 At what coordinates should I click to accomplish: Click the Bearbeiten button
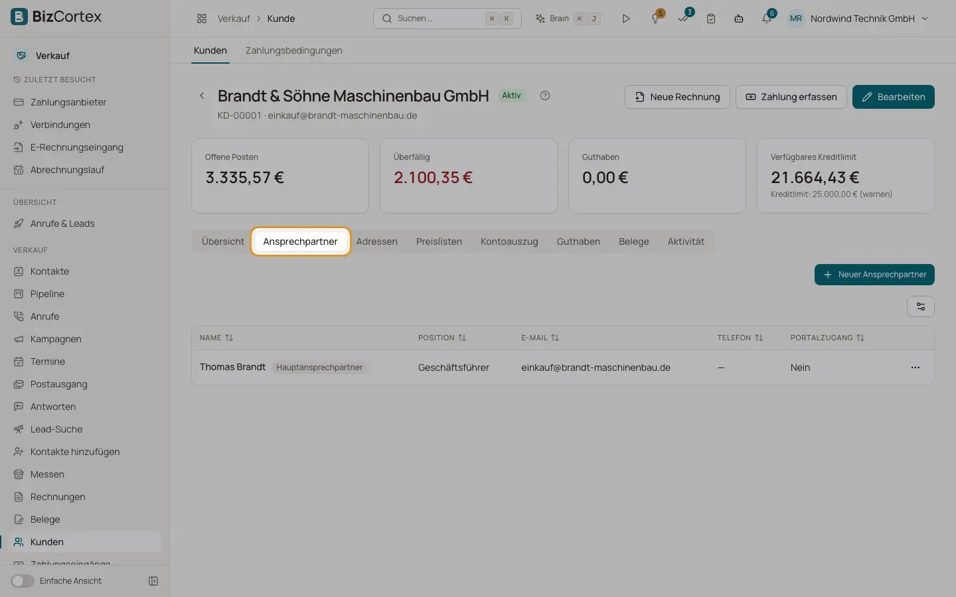click(x=894, y=97)
